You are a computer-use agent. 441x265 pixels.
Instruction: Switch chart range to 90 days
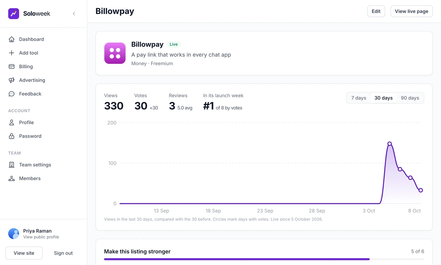[410, 98]
